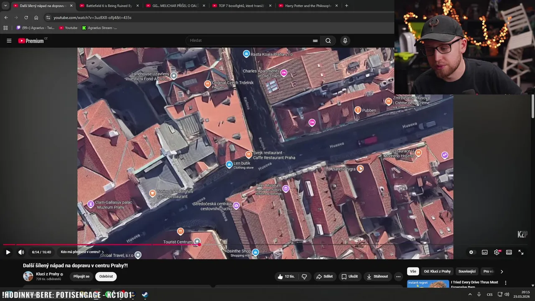
Task: Open volume control in system tray
Action: coord(507,294)
